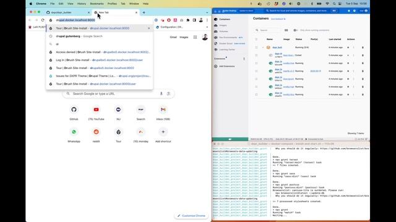Search by image with Lens icon

tap(168, 94)
